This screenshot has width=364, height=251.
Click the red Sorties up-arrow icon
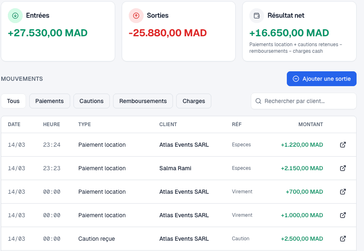(136, 16)
